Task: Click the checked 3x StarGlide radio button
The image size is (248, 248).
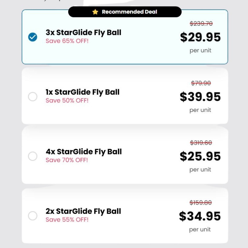Action: (33, 37)
